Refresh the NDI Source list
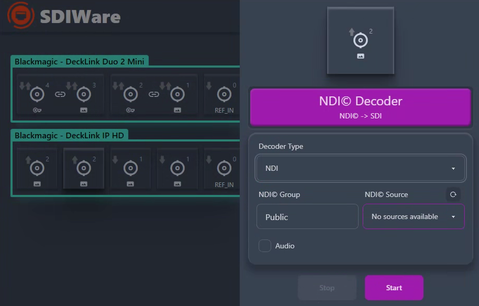479x306 pixels. click(x=453, y=194)
